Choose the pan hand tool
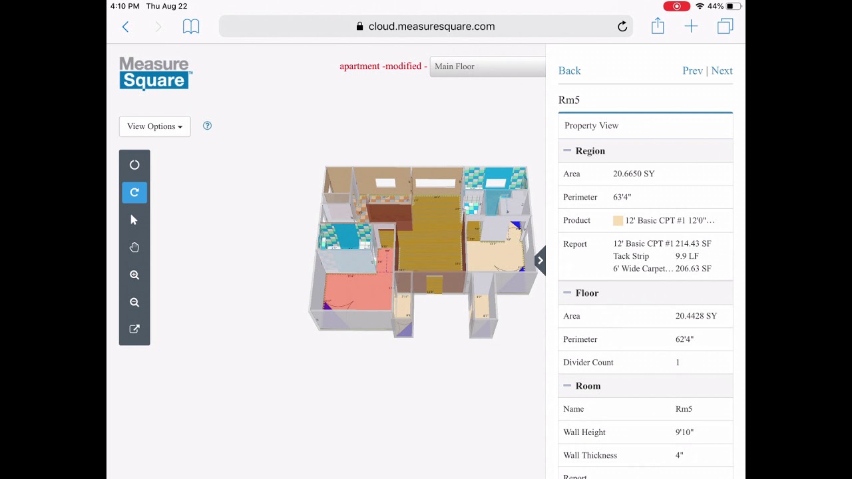Screen dimensions: 852x479 pos(134,247)
